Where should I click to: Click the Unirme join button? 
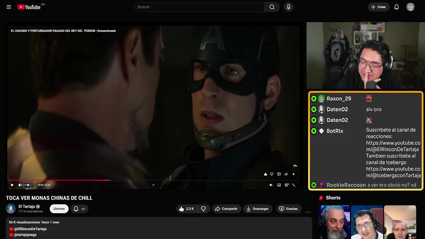[59, 209]
